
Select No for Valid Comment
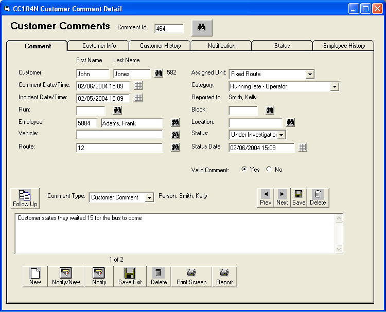click(269, 170)
